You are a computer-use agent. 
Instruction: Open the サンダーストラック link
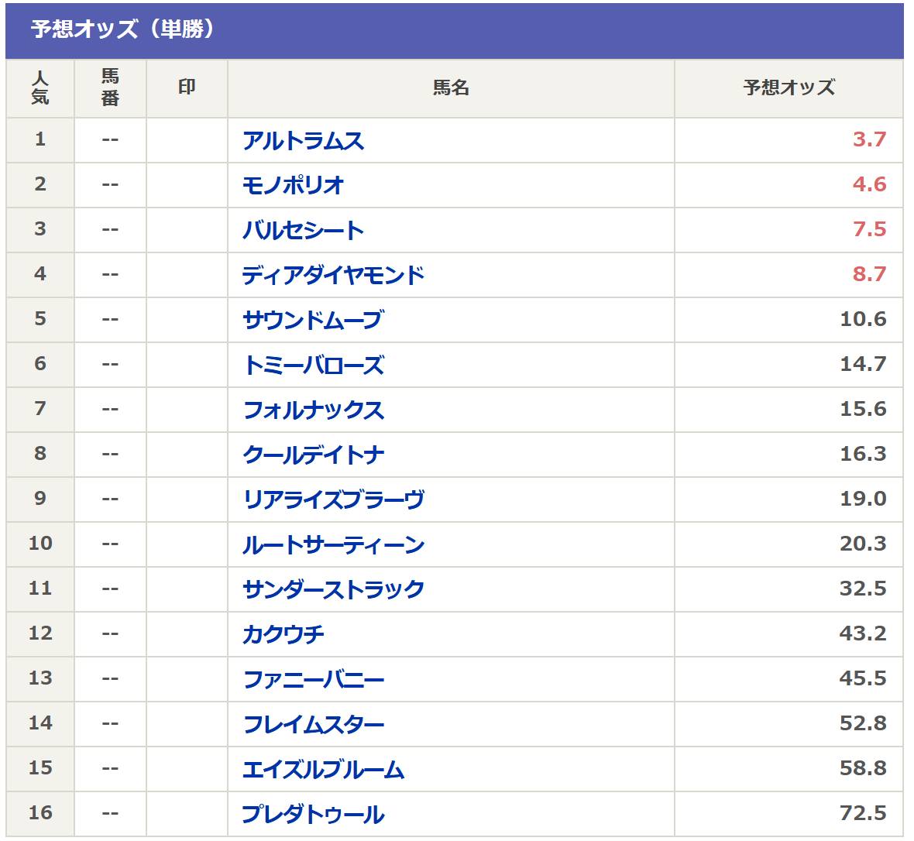click(333, 589)
